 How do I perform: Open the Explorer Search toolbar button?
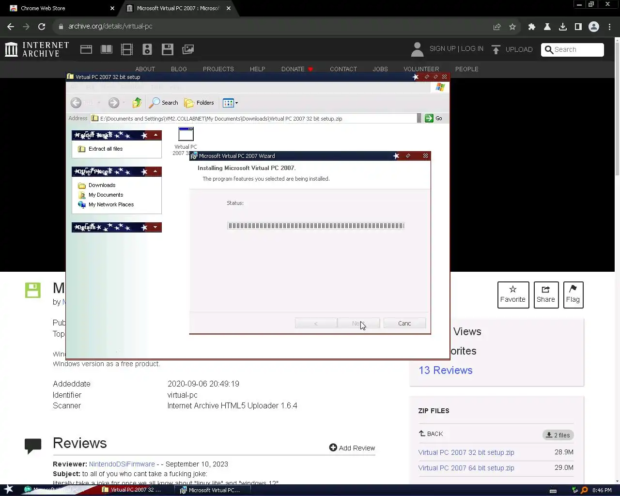[x=164, y=103]
